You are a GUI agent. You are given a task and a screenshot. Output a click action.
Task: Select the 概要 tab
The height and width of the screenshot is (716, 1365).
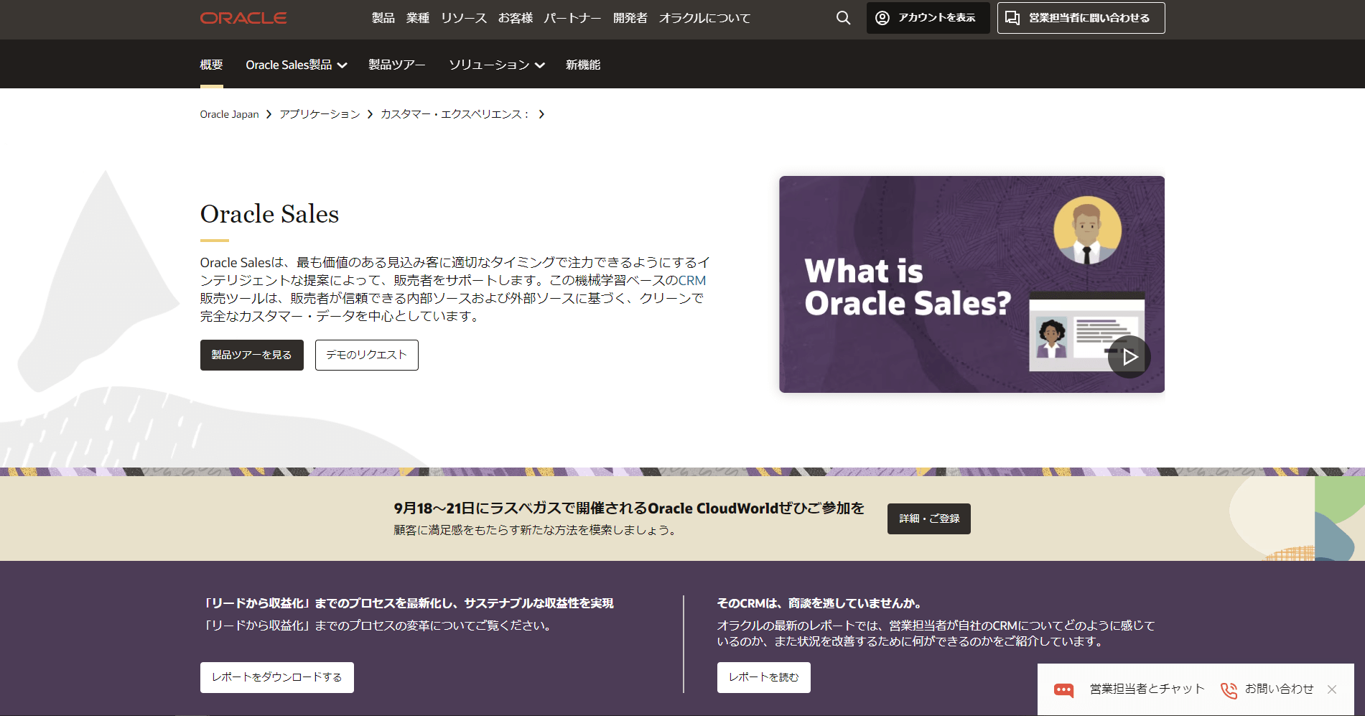tap(211, 65)
